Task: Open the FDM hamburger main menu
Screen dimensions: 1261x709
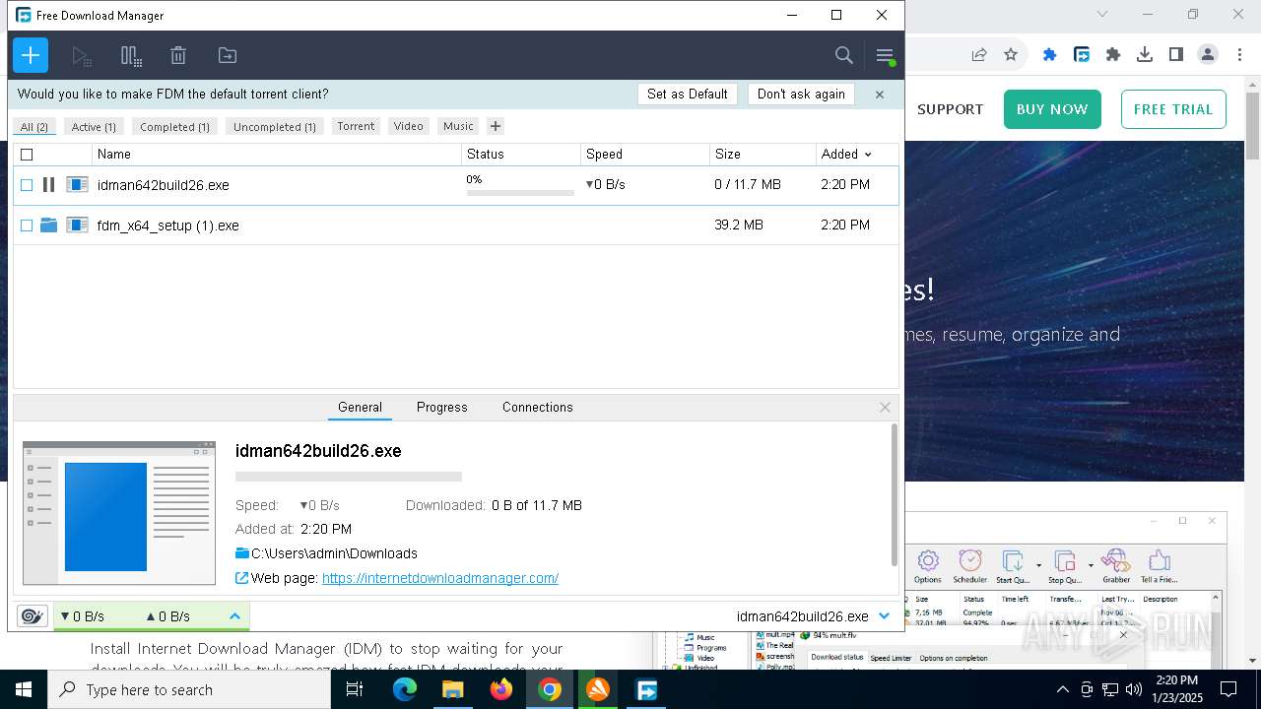Action: pyautogui.click(x=884, y=56)
